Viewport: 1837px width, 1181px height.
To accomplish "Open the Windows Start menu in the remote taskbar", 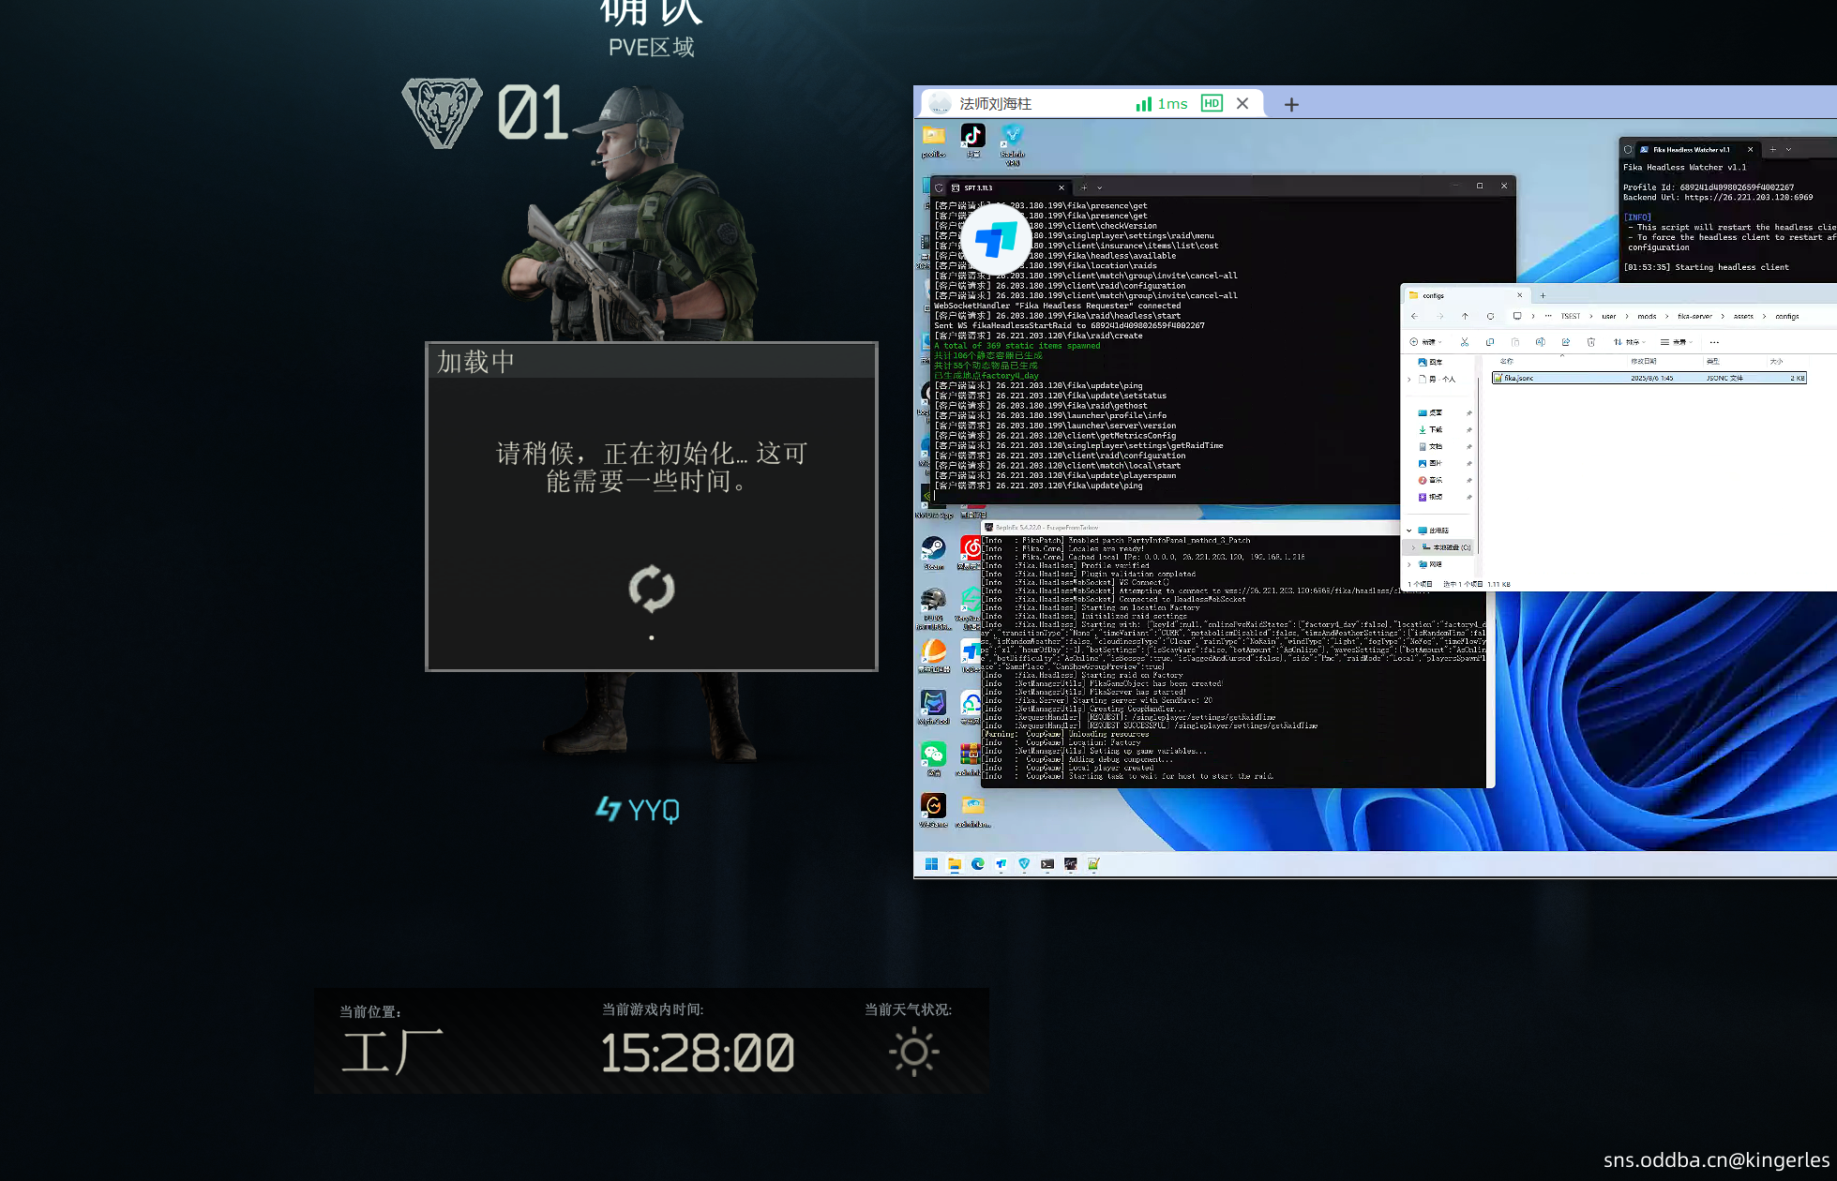I will click(x=931, y=864).
